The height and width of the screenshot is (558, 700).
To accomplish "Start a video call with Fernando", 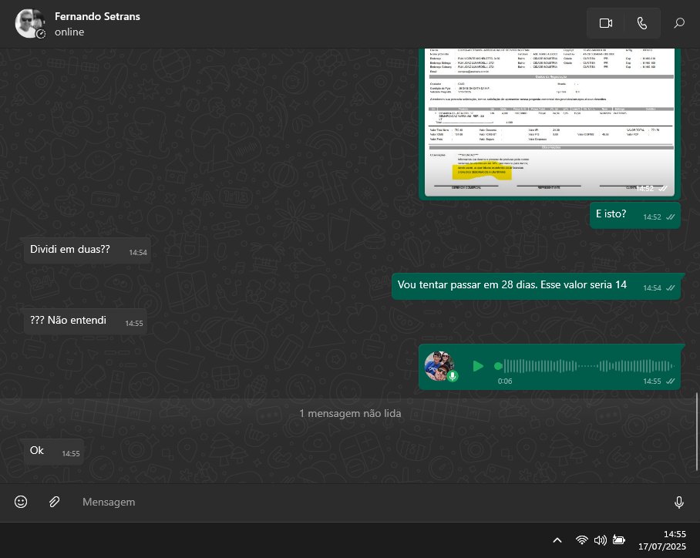I will 605,23.
